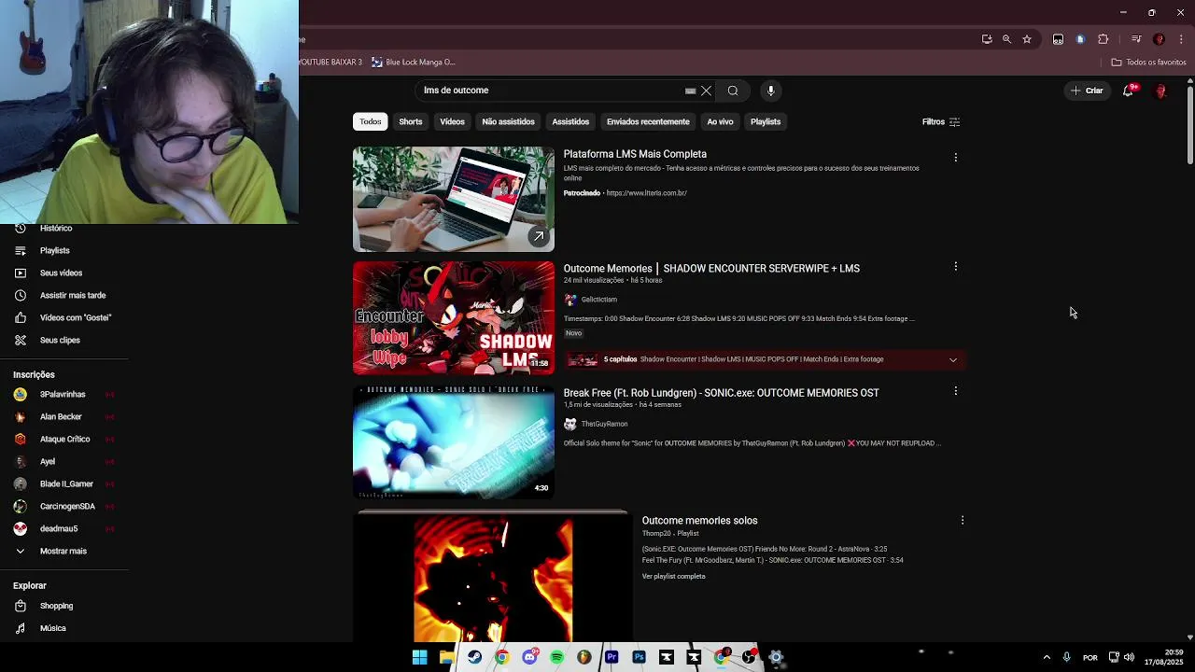Click the Criar button
The image size is (1195, 672).
(x=1087, y=91)
